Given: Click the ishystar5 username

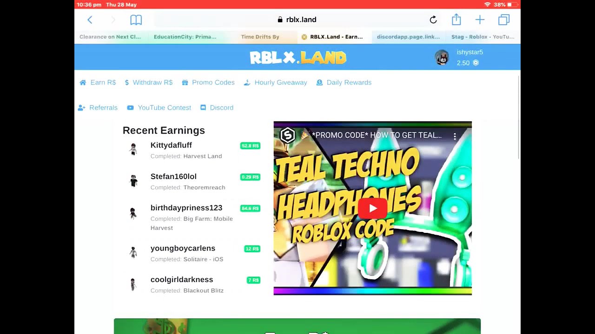Looking at the screenshot, I should [x=469, y=52].
